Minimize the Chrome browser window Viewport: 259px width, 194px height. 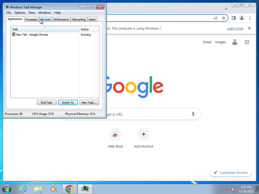[x=235, y=5]
